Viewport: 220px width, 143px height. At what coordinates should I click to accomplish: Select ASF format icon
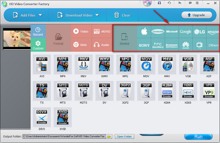209,64
